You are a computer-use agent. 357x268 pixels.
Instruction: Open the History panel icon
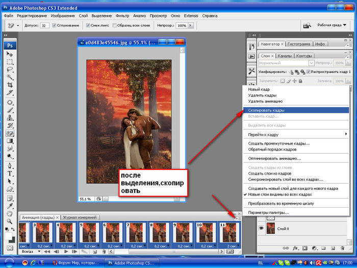click(251, 47)
